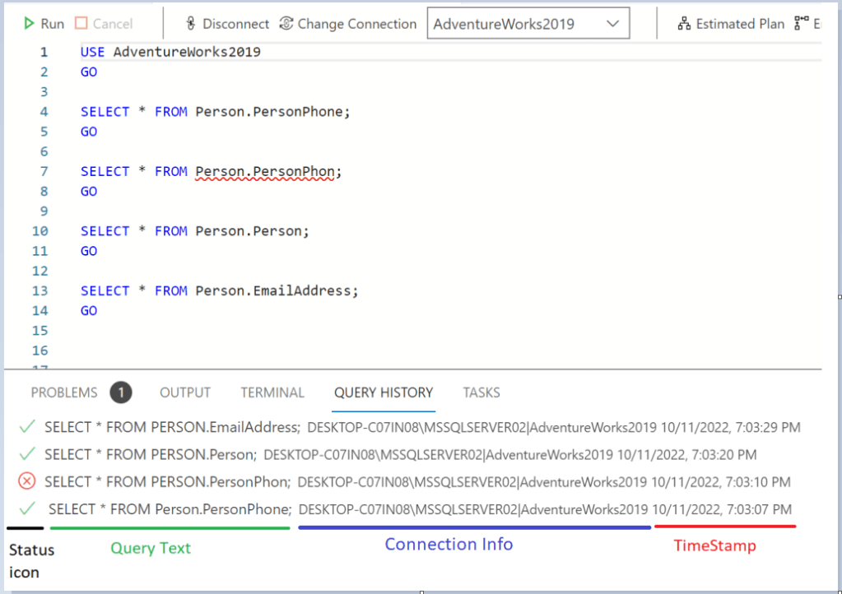The width and height of the screenshot is (842, 594).
Task: Click the problems count badge showing 1
Action: (x=121, y=392)
